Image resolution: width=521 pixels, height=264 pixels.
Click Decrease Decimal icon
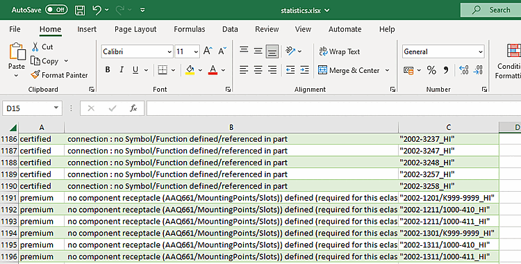coord(478,70)
